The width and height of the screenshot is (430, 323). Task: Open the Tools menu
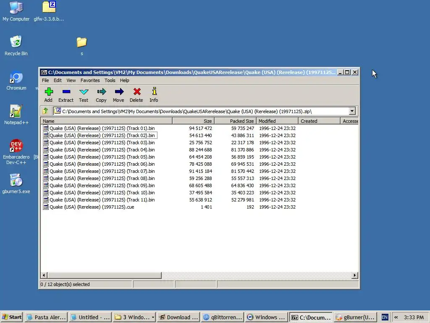tap(110, 80)
